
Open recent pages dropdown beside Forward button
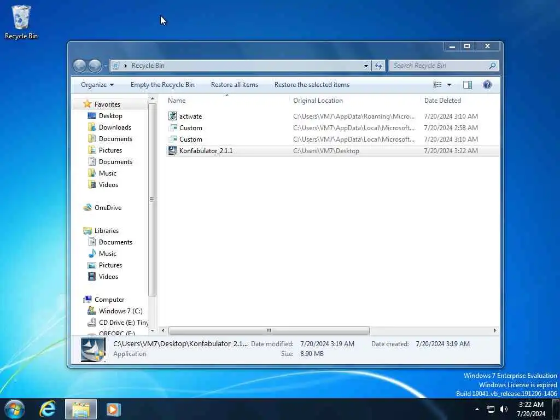point(105,66)
